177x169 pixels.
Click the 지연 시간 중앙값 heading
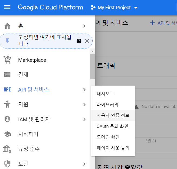pos(120,167)
